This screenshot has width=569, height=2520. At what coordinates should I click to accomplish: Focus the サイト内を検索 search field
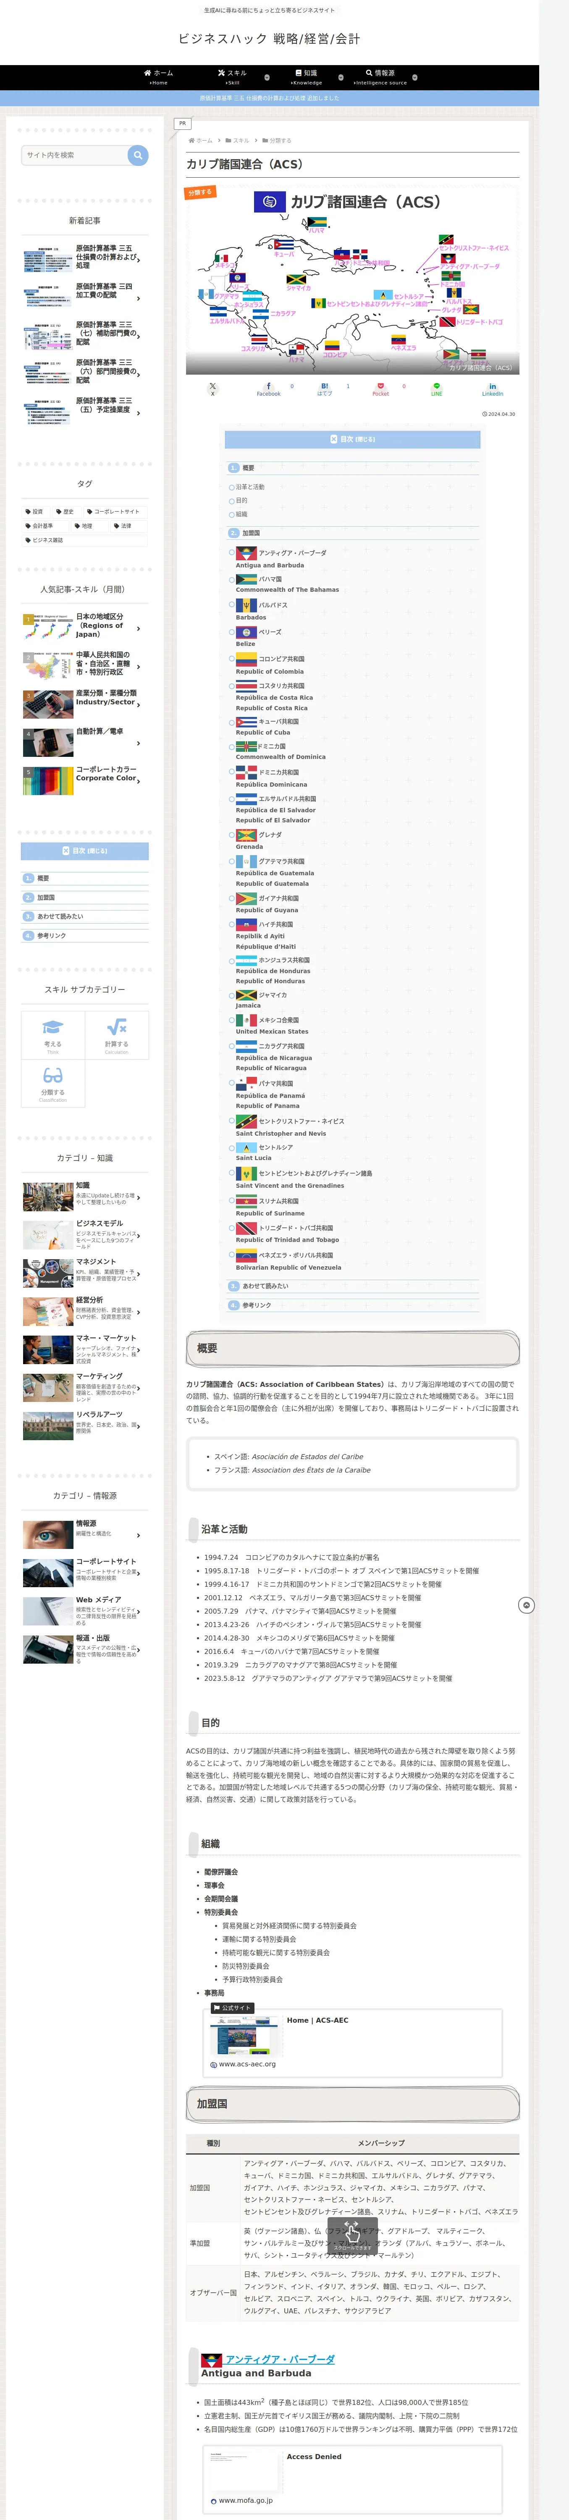click(x=75, y=155)
